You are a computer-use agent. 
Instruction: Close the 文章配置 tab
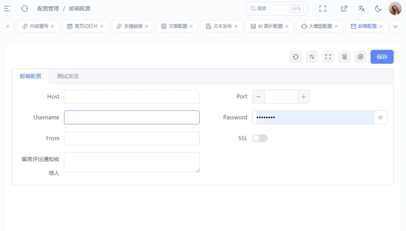pyautogui.click(x=191, y=26)
